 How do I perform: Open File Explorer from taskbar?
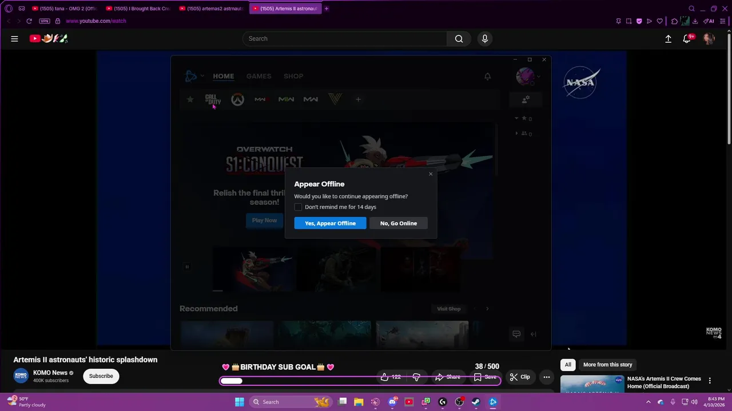359,402
